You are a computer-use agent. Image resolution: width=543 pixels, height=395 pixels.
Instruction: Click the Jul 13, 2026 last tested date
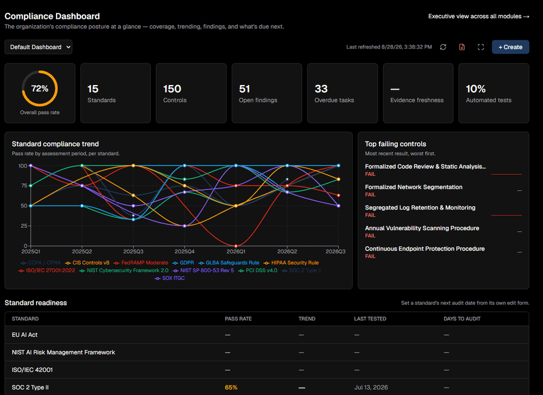pyautogui.click(x=371, y=388)
